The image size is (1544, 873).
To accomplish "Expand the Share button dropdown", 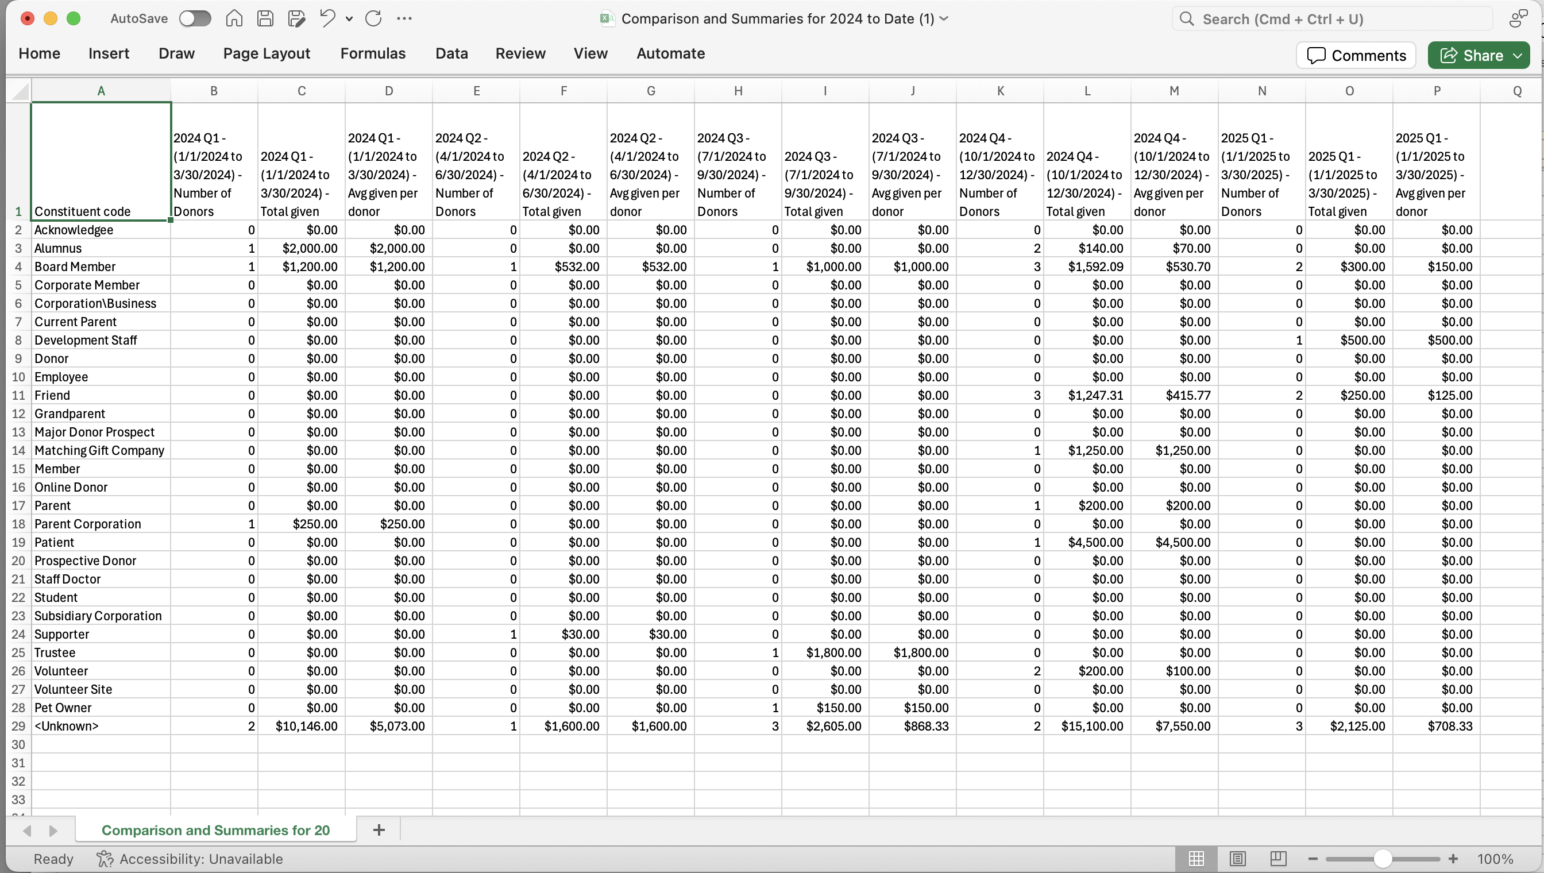I will (1518, 55).
